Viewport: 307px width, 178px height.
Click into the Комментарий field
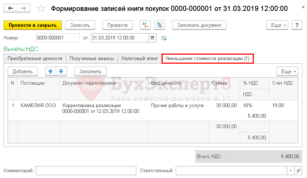click(86, 170)
